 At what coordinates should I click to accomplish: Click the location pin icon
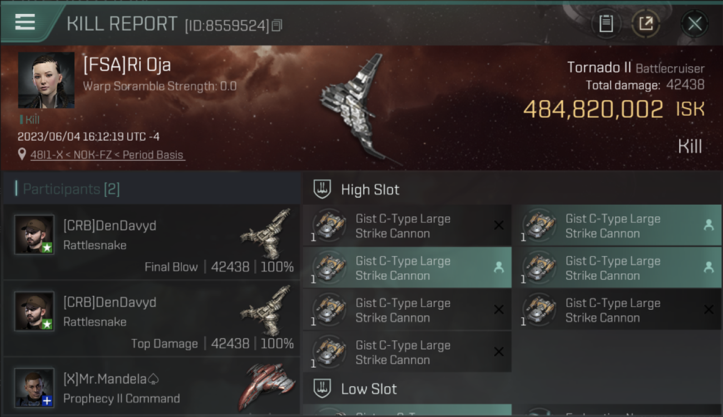(22, 155)
